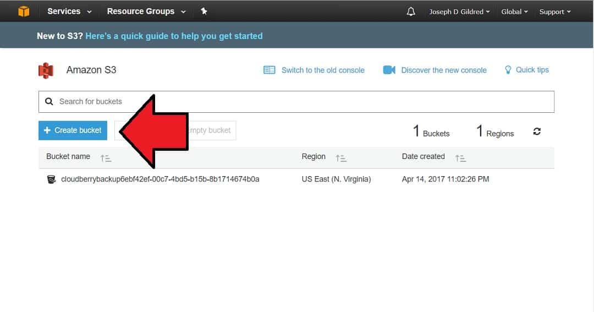Open Joseph D Gildred account menu
594x312 pixels.
click(x=459, y=12)
